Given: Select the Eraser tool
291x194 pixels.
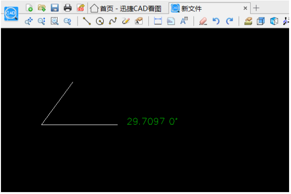Looking at the screenshot, I should coord(203,21).
